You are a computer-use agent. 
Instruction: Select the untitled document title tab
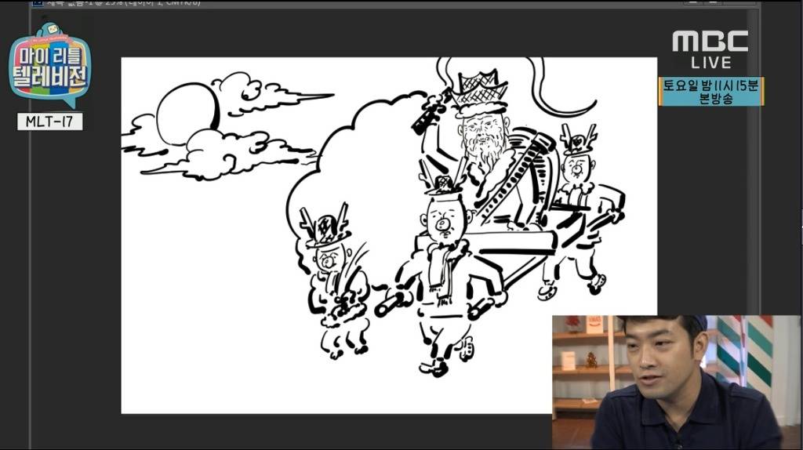(118, 3)
